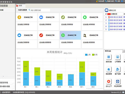Click 当前数据库类型 [SQLSERVER] status text
The height and width of the screenshot is (94, 125).
[x=24, y=92]
